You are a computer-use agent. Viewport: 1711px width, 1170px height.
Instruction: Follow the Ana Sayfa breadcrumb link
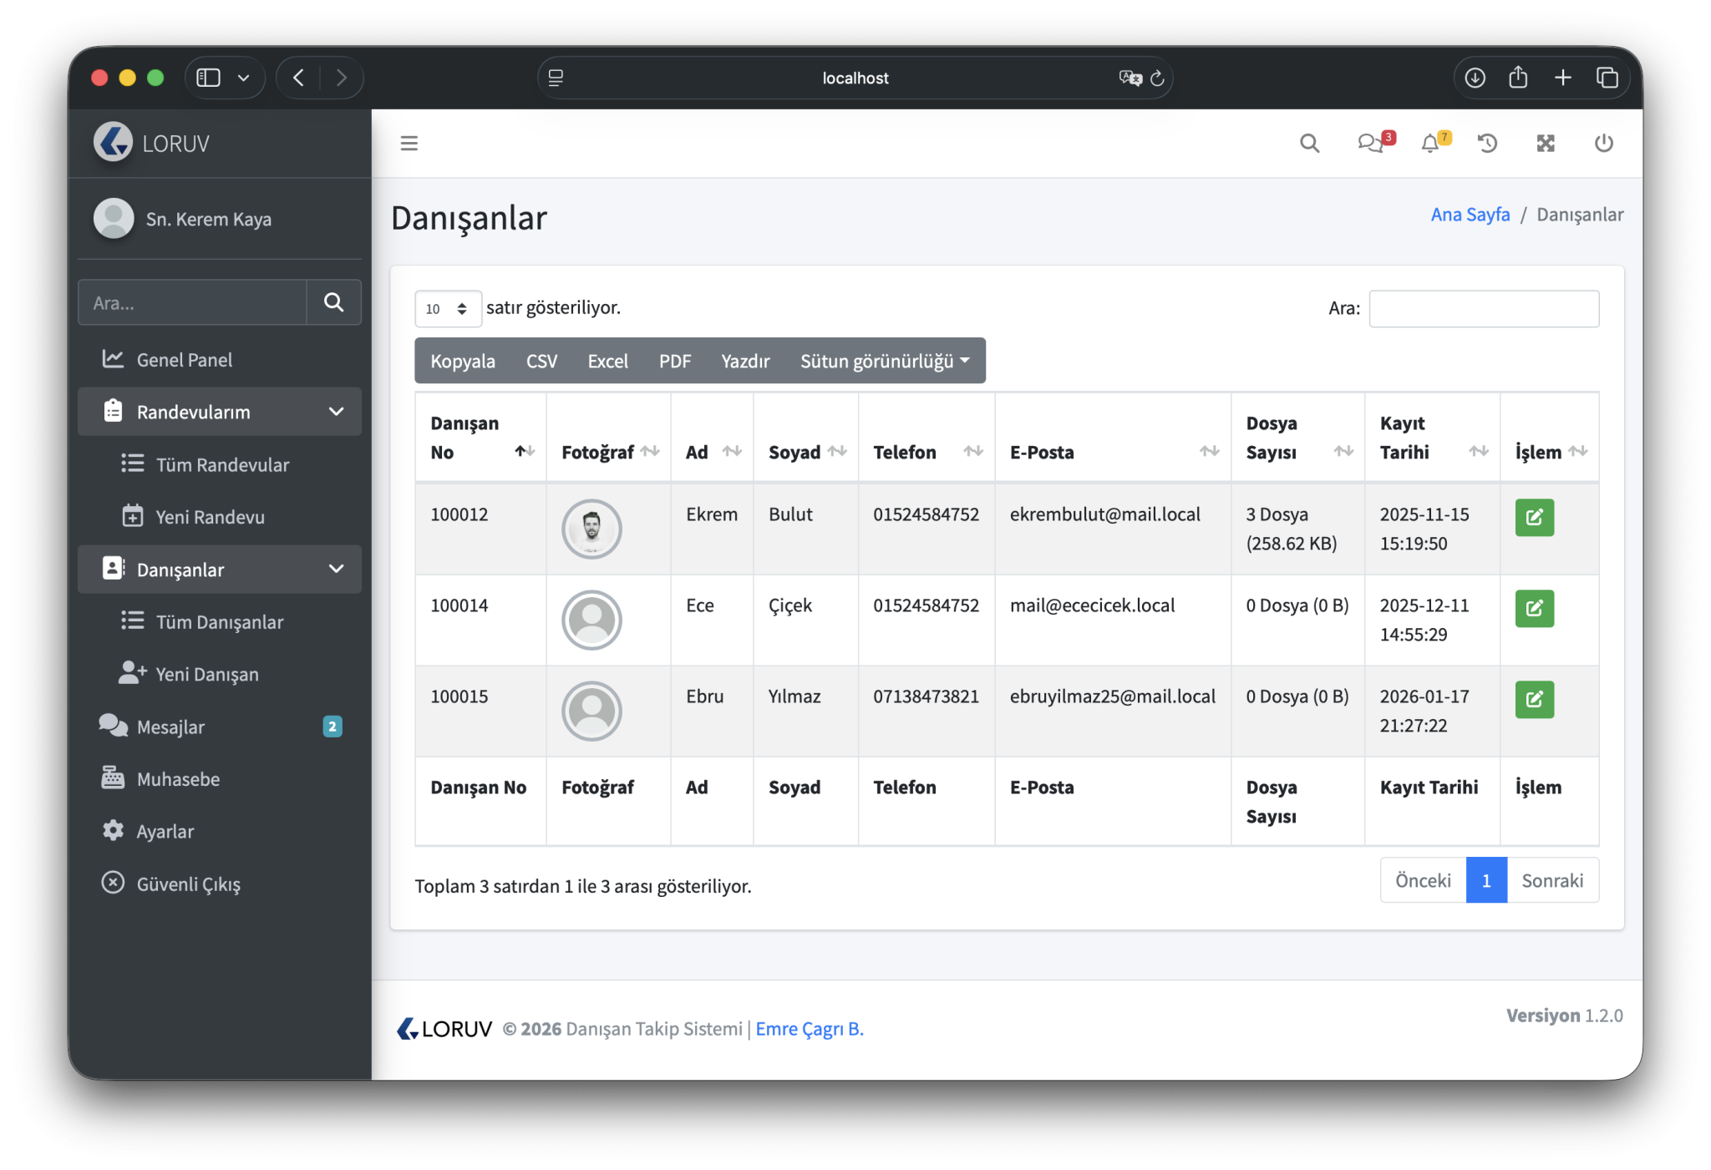[1470, 215]
